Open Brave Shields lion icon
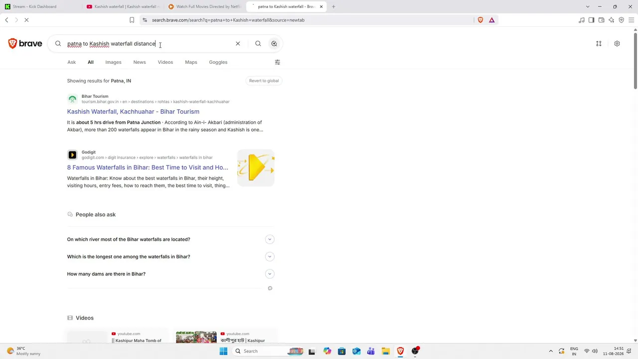638x359 pixels. [480, 20]
